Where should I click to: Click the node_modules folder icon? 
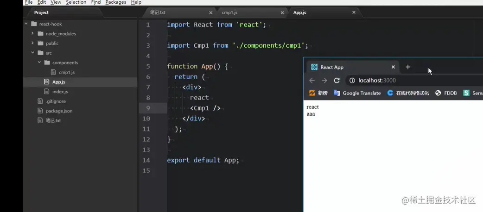pos(40,33)
